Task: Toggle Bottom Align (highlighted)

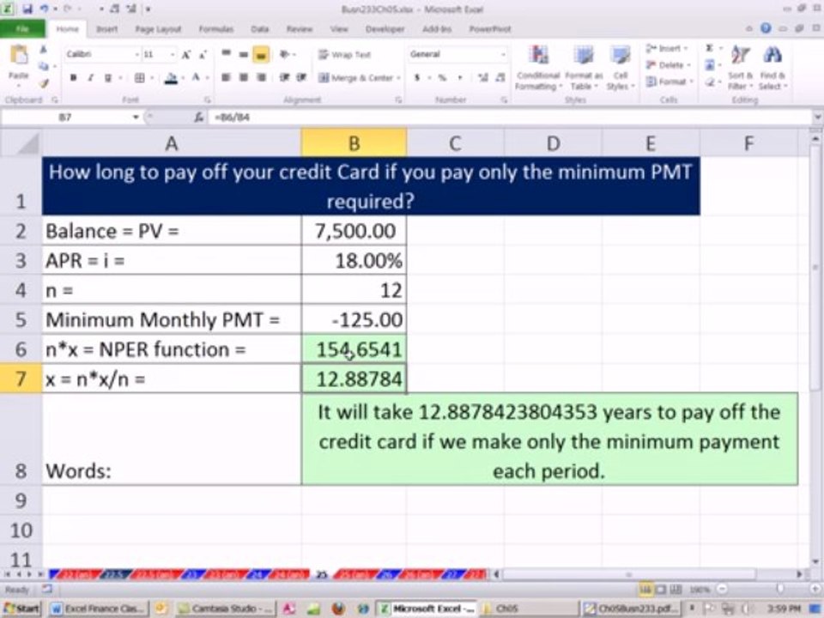Action: (261, 55)
